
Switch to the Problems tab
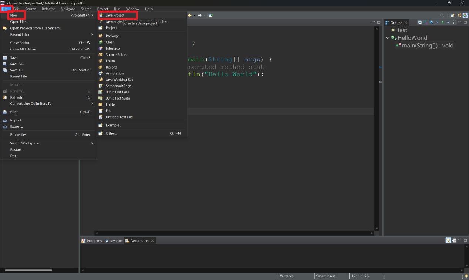92,241
